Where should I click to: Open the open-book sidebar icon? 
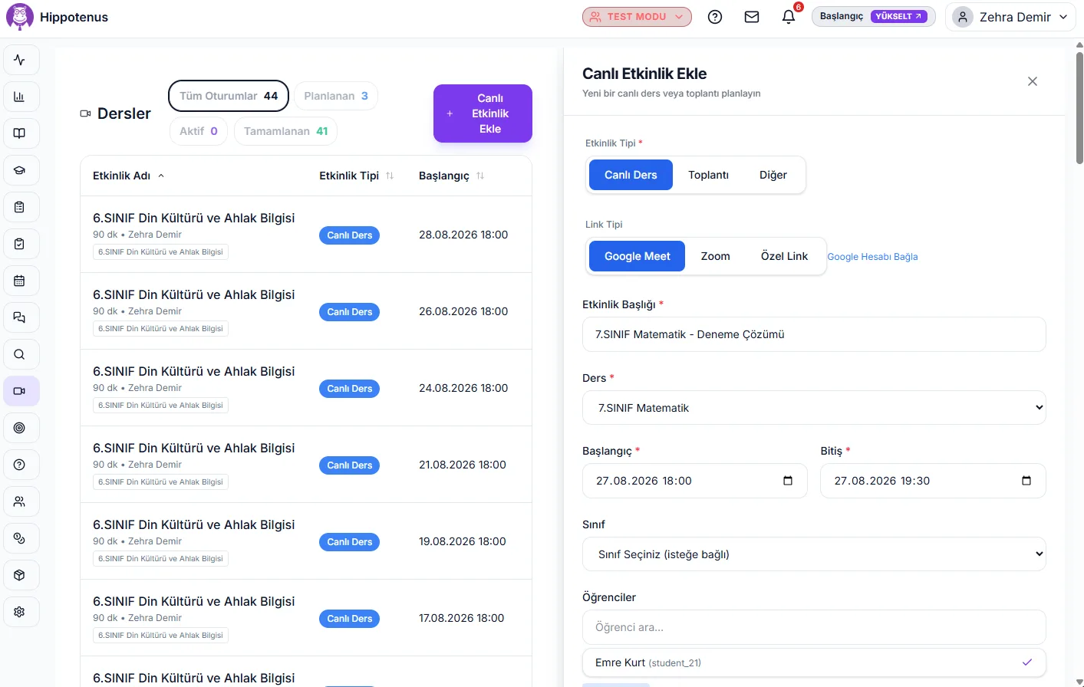[20, 133]
